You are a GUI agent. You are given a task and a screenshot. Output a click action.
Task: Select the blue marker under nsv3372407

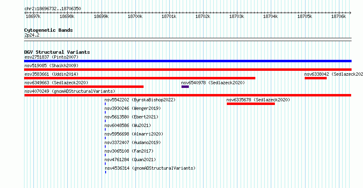(105, 146)
